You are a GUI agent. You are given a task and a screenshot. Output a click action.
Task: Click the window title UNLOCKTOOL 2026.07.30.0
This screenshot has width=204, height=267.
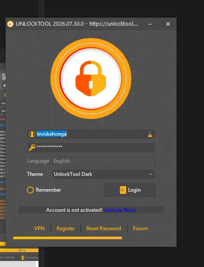tap(50, 24)
